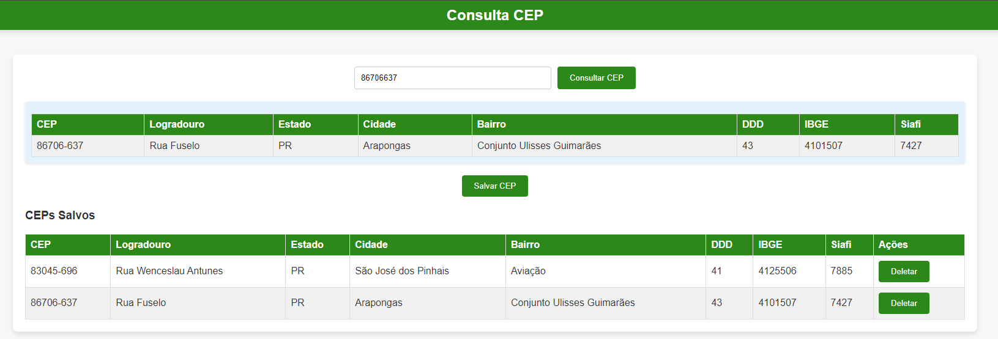
Task: Click the Salvar CEP button
Action: pos(494,186)
